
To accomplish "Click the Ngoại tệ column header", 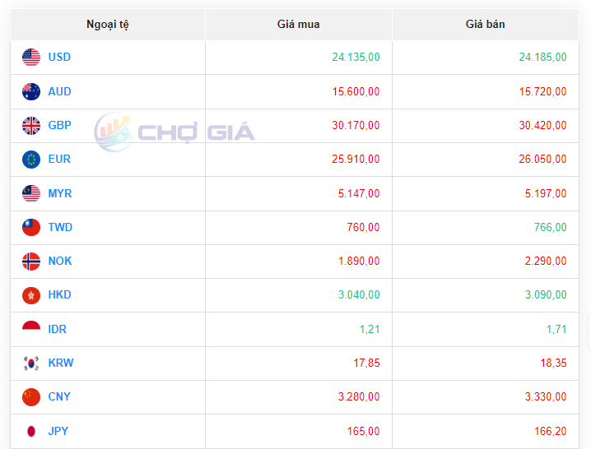I will click(108, 25).
